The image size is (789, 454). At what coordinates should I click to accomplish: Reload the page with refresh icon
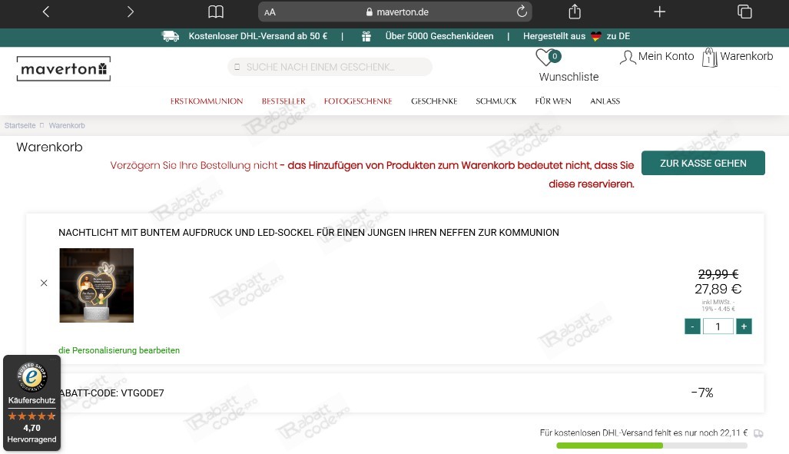point(522,11)
